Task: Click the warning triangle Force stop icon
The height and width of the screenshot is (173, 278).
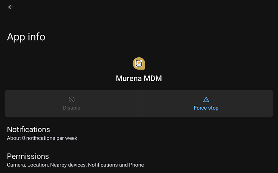Action: click(206, 100)
